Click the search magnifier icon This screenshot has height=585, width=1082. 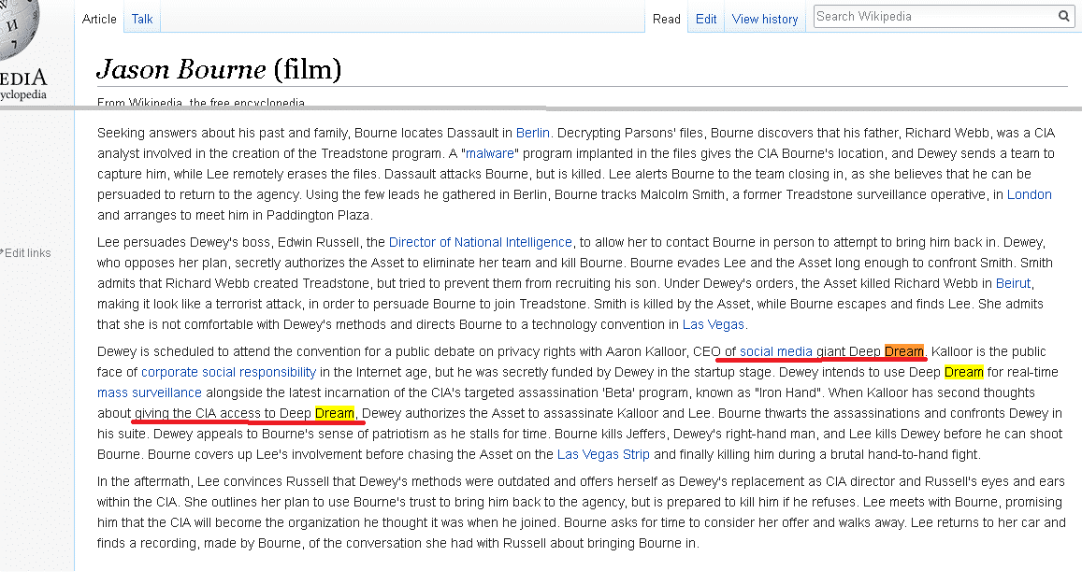pos(1063,16)
